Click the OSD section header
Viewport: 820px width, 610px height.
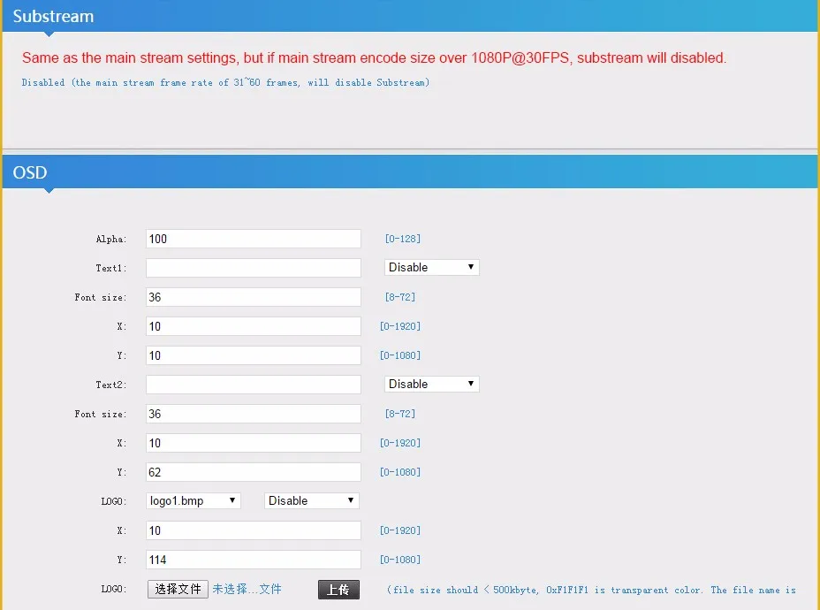pos(410,172)
